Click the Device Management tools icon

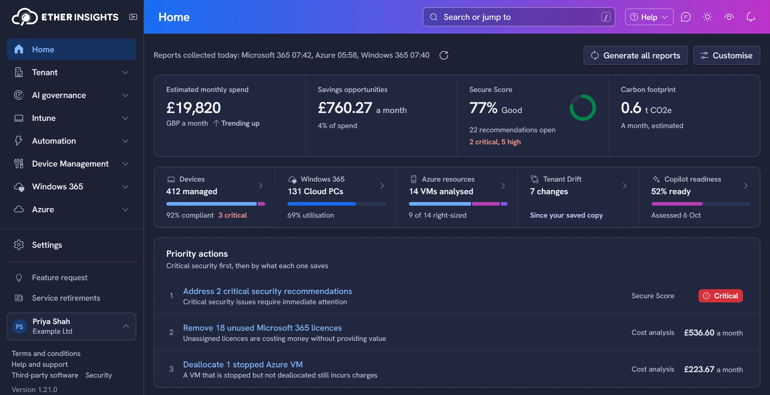tap(19, 163)
